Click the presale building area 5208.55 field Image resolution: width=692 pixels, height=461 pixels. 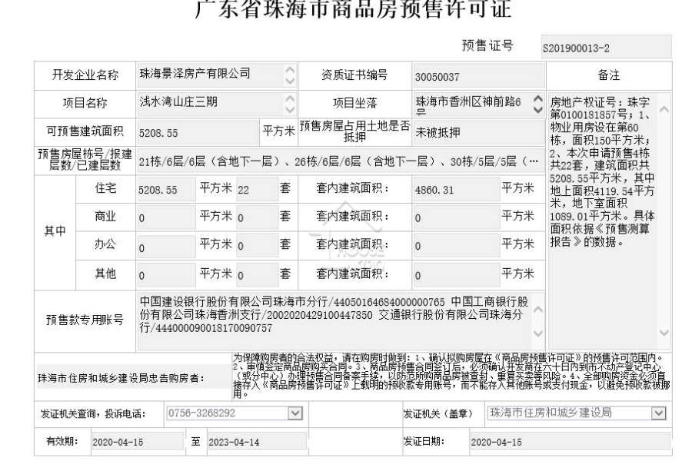pyautogui.click(x=198, y=132)
